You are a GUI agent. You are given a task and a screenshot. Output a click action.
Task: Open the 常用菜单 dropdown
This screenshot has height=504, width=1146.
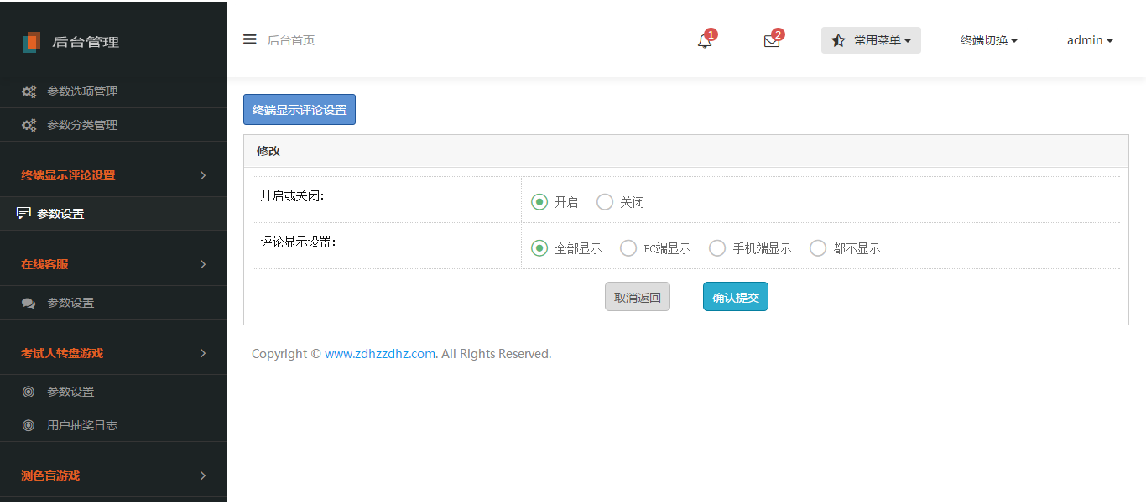point(871,40)
